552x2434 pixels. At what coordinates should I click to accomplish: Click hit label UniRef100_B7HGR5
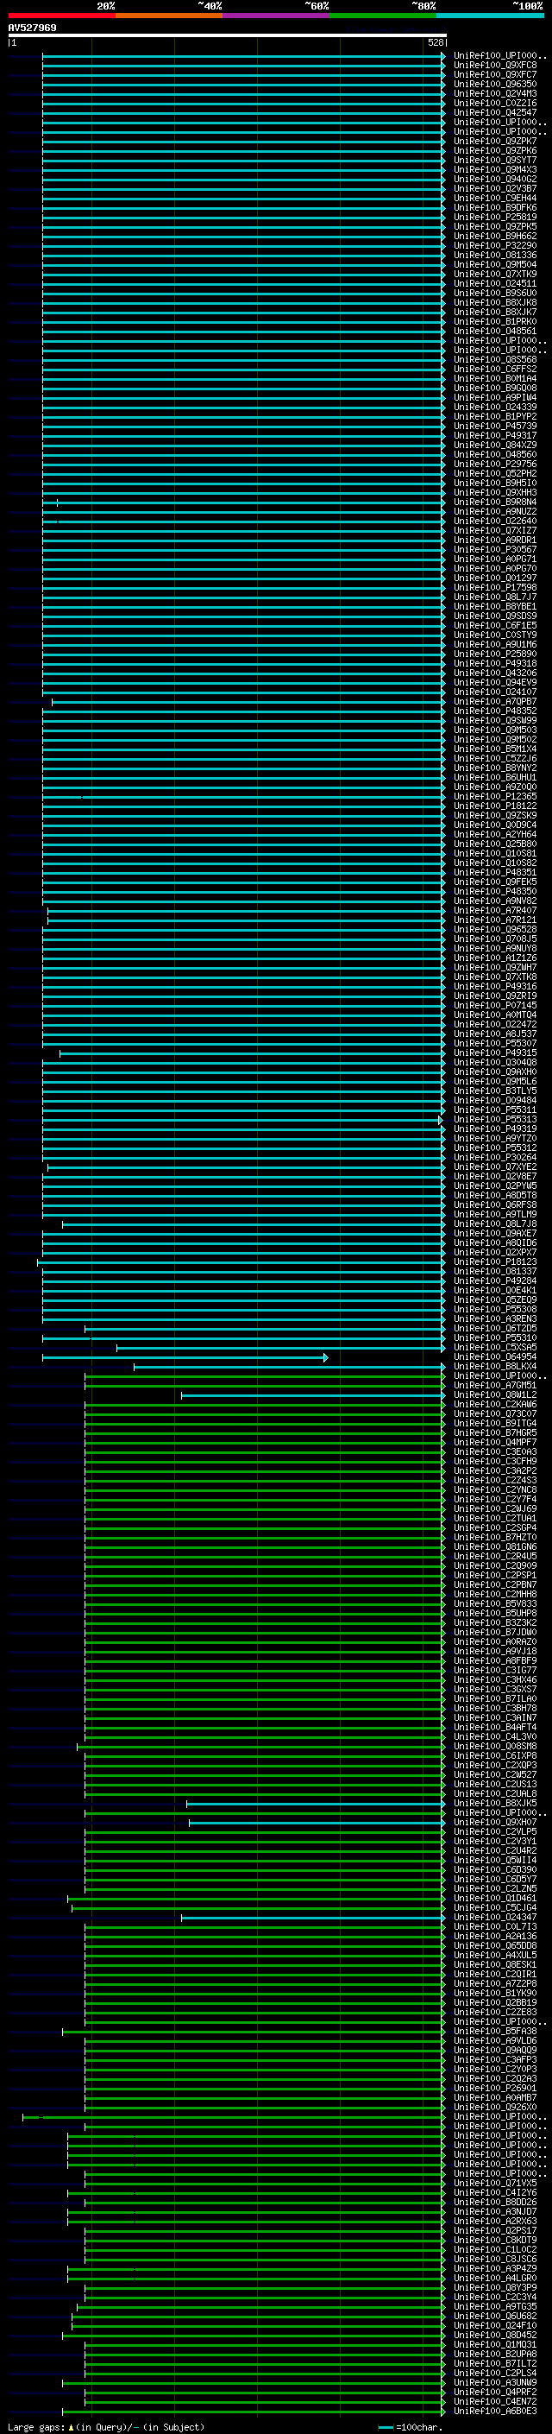(495, 1432)
